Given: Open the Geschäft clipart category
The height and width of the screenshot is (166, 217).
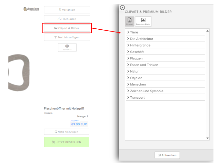Looking at the screenshot, I should coord(137,52).
